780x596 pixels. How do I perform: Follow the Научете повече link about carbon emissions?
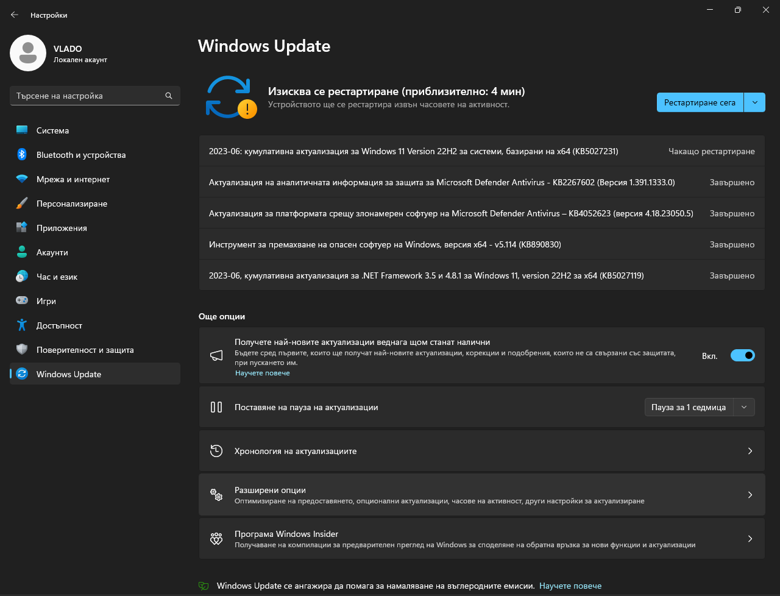coord(570,586)
